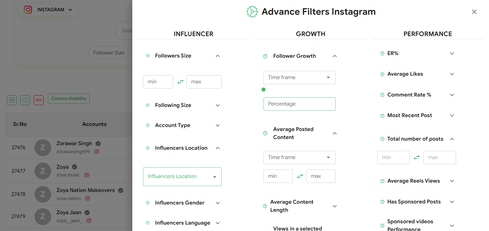Click the help icon beside Average Posted Content
Image resolution: width=489 pixels, height=231 pixels.
(265, 133)
